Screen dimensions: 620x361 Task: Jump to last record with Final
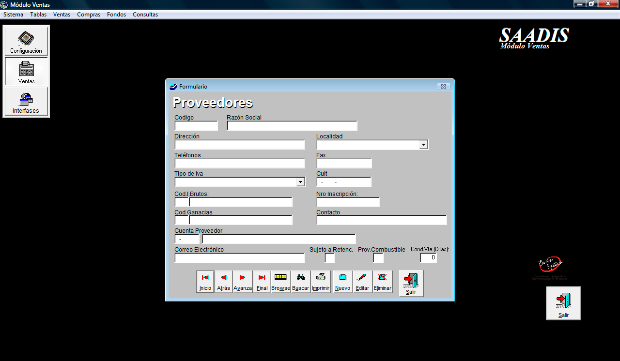pyautogui.click(x=262, y=282)
